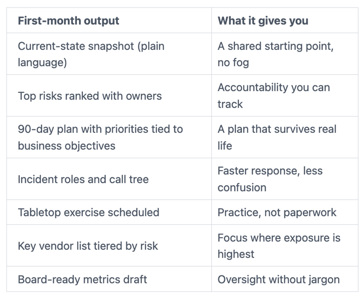Click the "Faster response, less confusion" cell
Image resolution: width=364 pixels, height=300 pixels.
[270, 179]
